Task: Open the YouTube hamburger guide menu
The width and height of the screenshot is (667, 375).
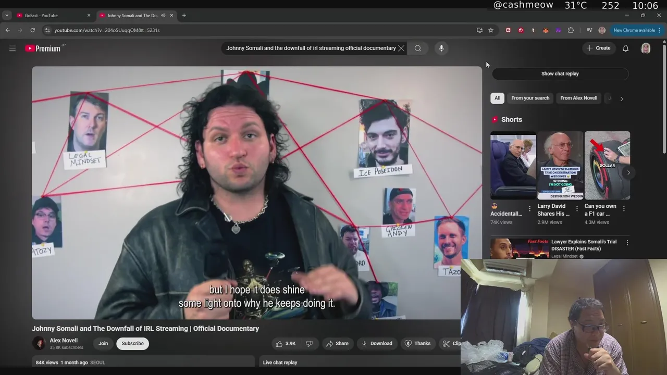Action: 13,48
